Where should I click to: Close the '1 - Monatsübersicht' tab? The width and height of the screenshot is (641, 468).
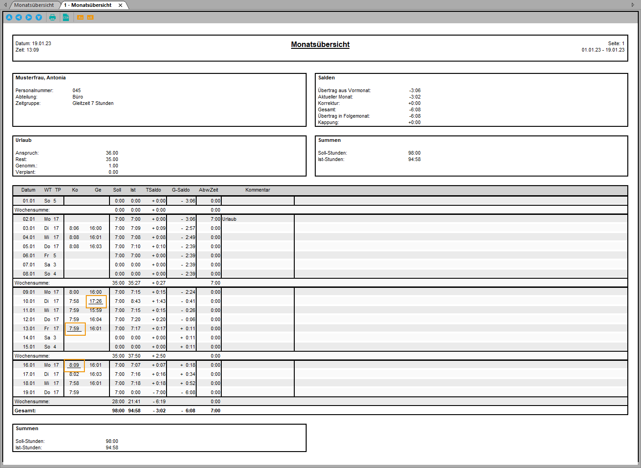coord(120,5)
